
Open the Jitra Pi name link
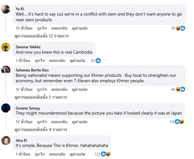click(x=21, y=140)
